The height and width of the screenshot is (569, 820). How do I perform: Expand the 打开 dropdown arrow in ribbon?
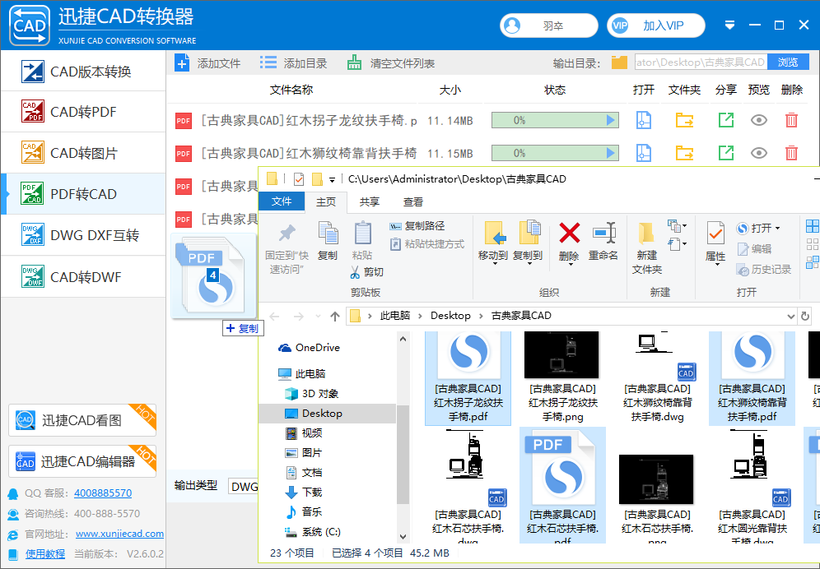click(778, 229)
